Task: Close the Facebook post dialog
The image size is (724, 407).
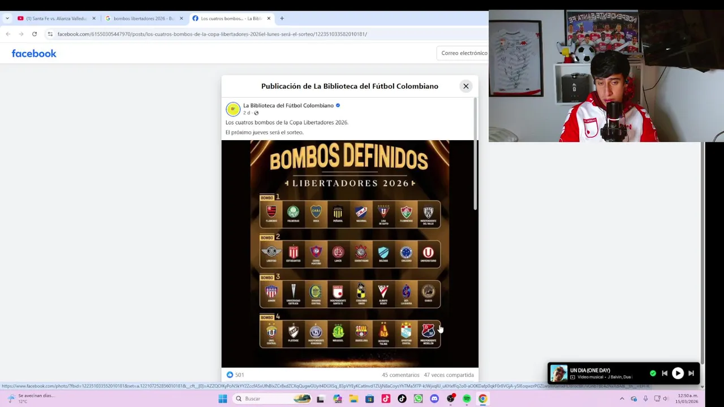Action: (466, 86)
